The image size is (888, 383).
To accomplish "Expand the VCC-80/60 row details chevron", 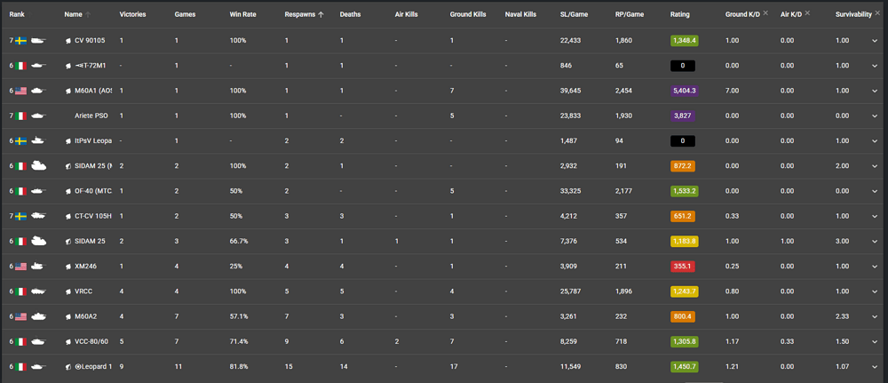I will pyautogui.click(x=875, y=341).
